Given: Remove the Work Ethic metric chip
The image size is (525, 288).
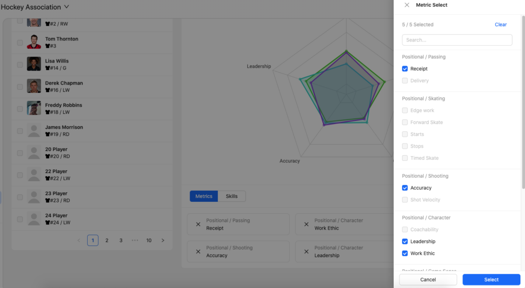Looking at the screenshot, I should pos(306,224).
